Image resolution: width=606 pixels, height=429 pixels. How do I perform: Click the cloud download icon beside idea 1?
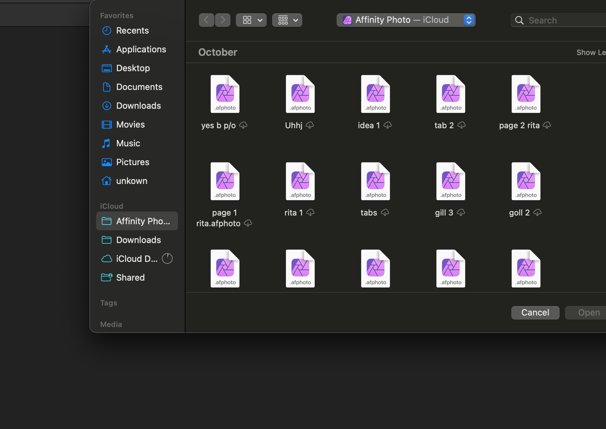click(x=388, y=125)
